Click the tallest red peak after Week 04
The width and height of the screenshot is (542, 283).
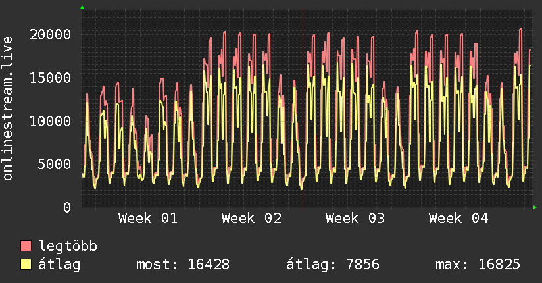click(x=520, y=29)
